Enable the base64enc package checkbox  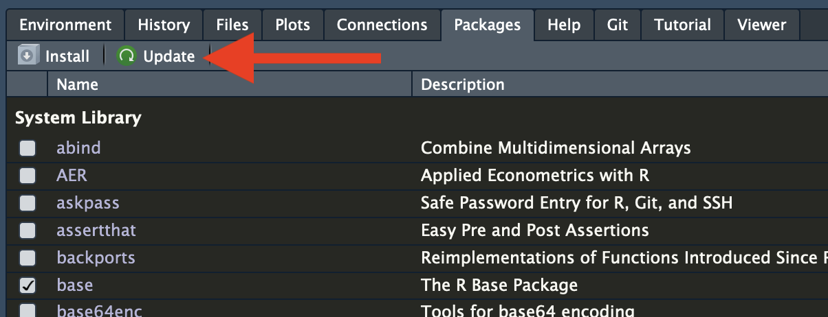(x=28, y=311)
